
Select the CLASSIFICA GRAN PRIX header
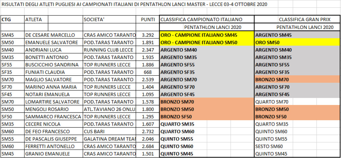[x=297, y=20]
